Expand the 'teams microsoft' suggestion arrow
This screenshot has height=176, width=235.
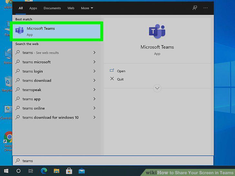pos(94,62)
